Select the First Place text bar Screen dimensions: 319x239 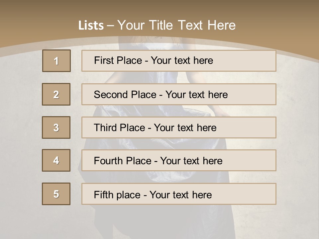(179, 61)
